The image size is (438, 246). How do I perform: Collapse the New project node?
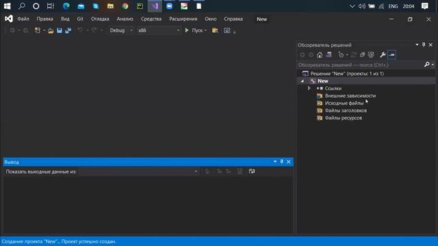pyautogui.click(x=302, y=81)
